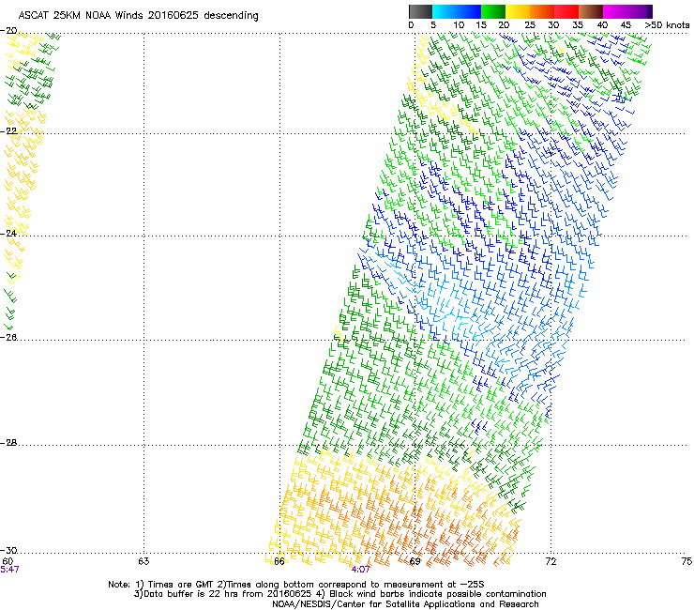Click the longitude label '63'
This screenshot has height=610, width=694.
(143, 561)
